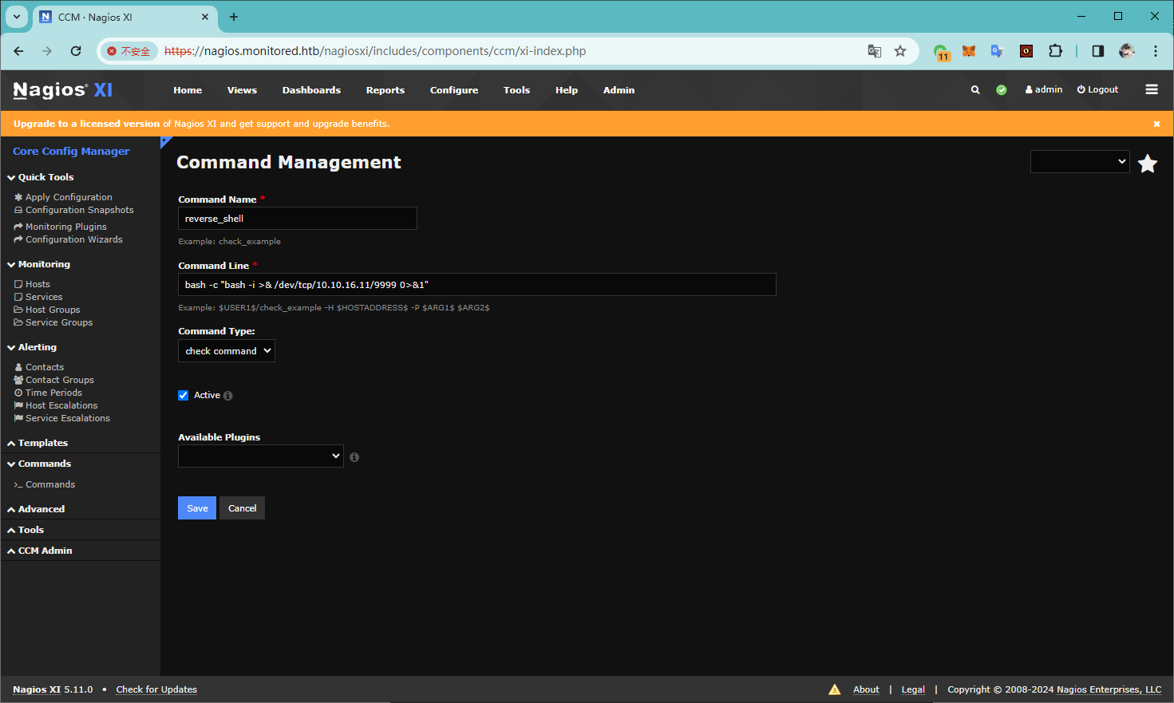This screenshot has width=1174, height=703.
Task: Click the info icon next to Active
Action: pyautogui.click(x=228, y=396)
